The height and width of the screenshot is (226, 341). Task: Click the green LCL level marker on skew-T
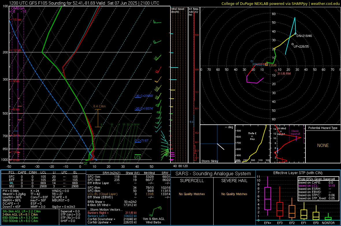click(x=138, y=156)
